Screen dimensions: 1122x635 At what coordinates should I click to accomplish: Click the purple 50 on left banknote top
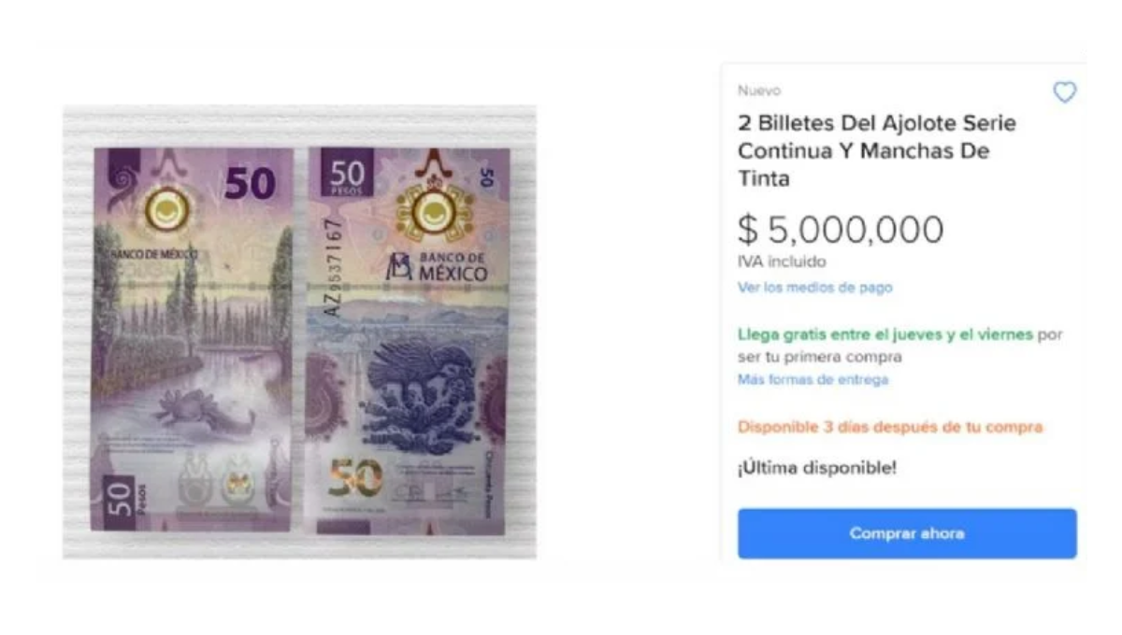pyautogui.click(x=250, y=182)
